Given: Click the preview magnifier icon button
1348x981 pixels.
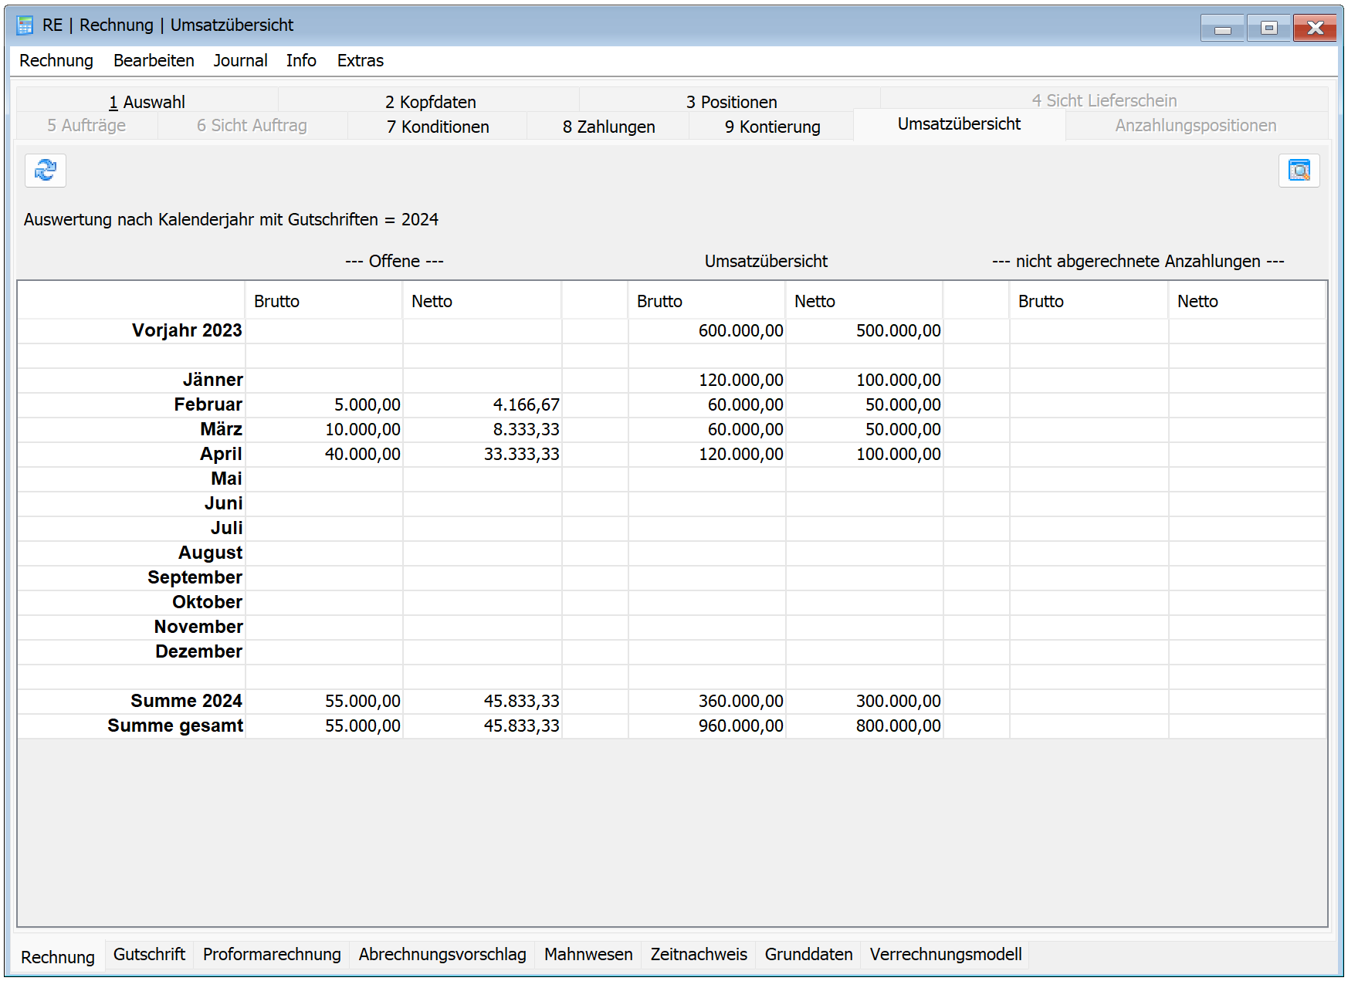Looking at the screenshot, I should pyautogui.click(x=1299, y=171).
